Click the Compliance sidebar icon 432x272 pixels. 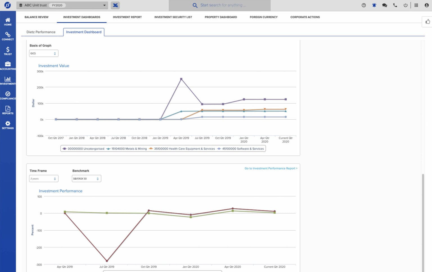coord(8,95)
